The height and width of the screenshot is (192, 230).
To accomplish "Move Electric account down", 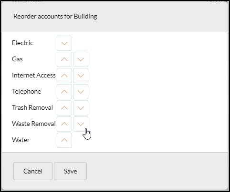I will pos(64,43).
